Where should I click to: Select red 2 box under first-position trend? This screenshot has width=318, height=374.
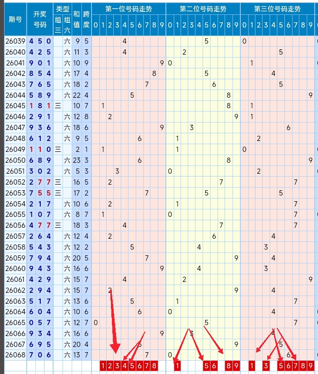pyautogui.click(x=110, y=365)
